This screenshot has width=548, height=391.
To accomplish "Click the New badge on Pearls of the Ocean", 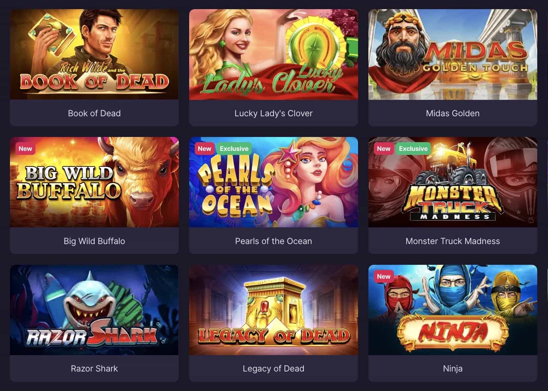I will [204, 149].
